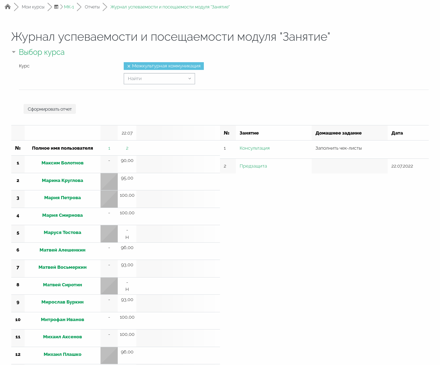Click the Сформировать отчет button

click(50, 109)
